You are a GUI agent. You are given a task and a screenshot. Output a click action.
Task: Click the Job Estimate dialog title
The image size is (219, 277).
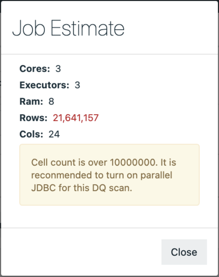pos(68,28)
